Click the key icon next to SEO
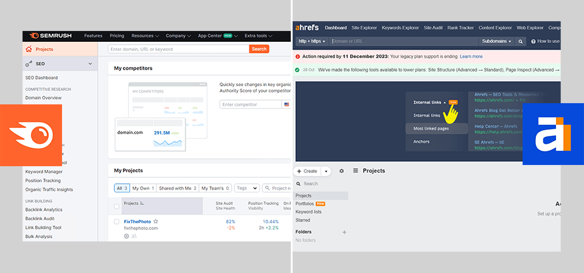The height and width of the screenshot is (273, 584). pyautogui.click(x=29, y=64)
